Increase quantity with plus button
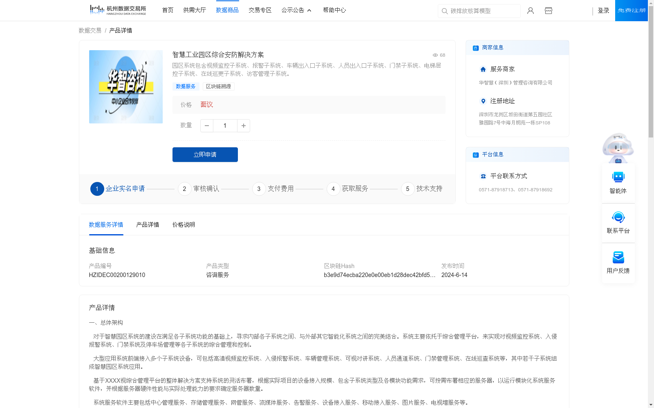 [244, 126]
